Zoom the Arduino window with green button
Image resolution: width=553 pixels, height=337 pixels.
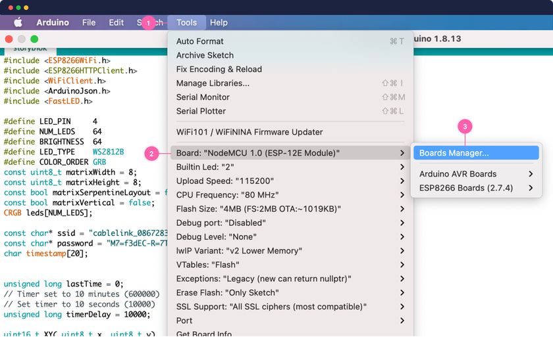click(x=34, y=39)
